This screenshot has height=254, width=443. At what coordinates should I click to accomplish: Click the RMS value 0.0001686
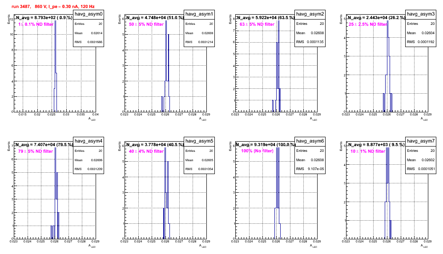(95, 42)
